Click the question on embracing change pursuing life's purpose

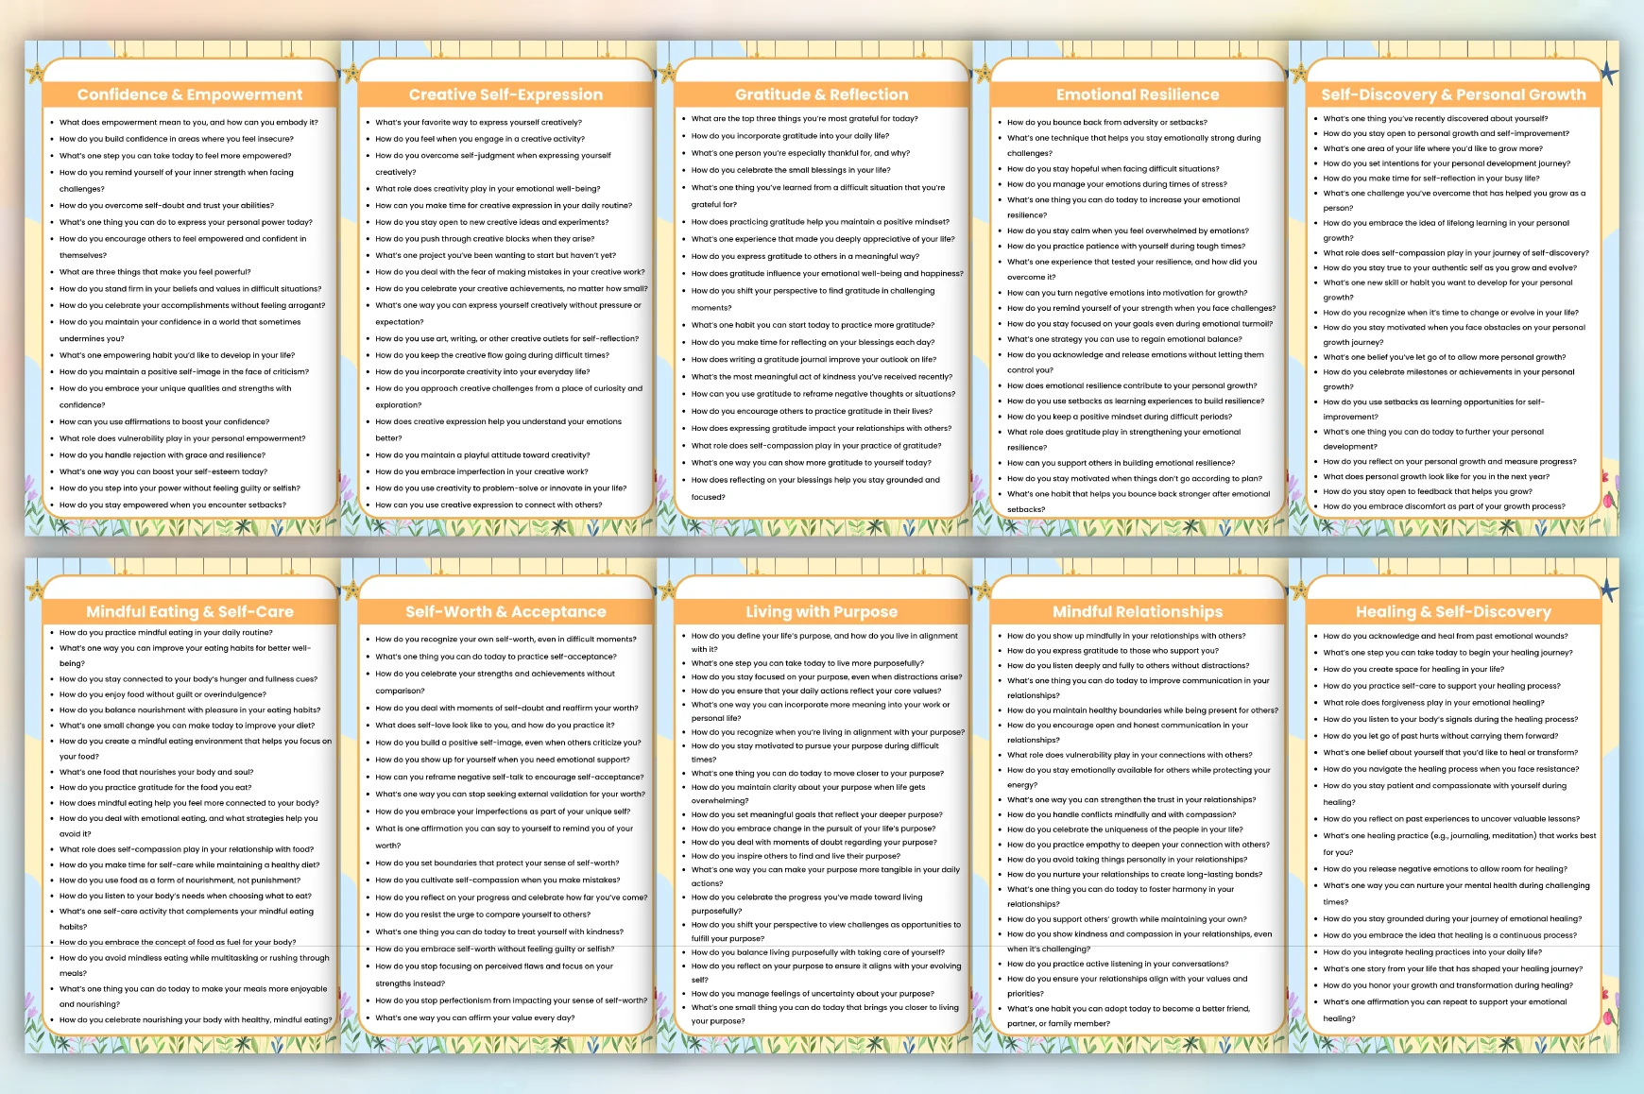tap(813, 829)
